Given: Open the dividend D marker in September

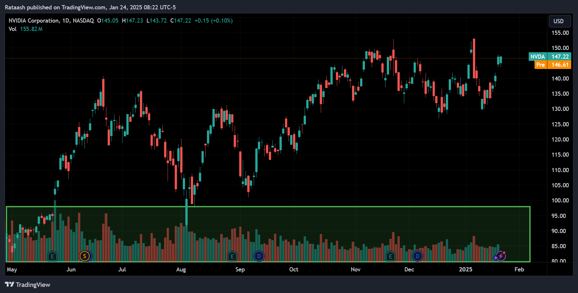Looking at the screenshot, I should point(259,256).
